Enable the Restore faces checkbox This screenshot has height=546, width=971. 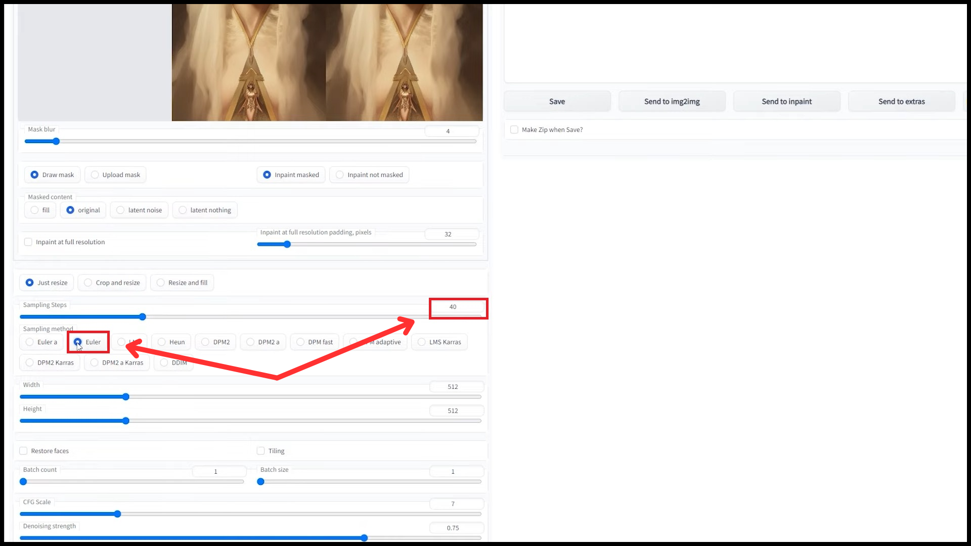(x=23, y=451)
